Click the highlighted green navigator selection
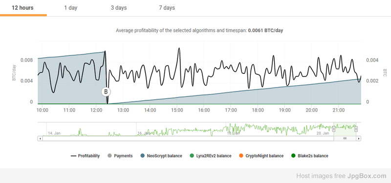The height and width of the screenshot is (183, 391). 345,129
